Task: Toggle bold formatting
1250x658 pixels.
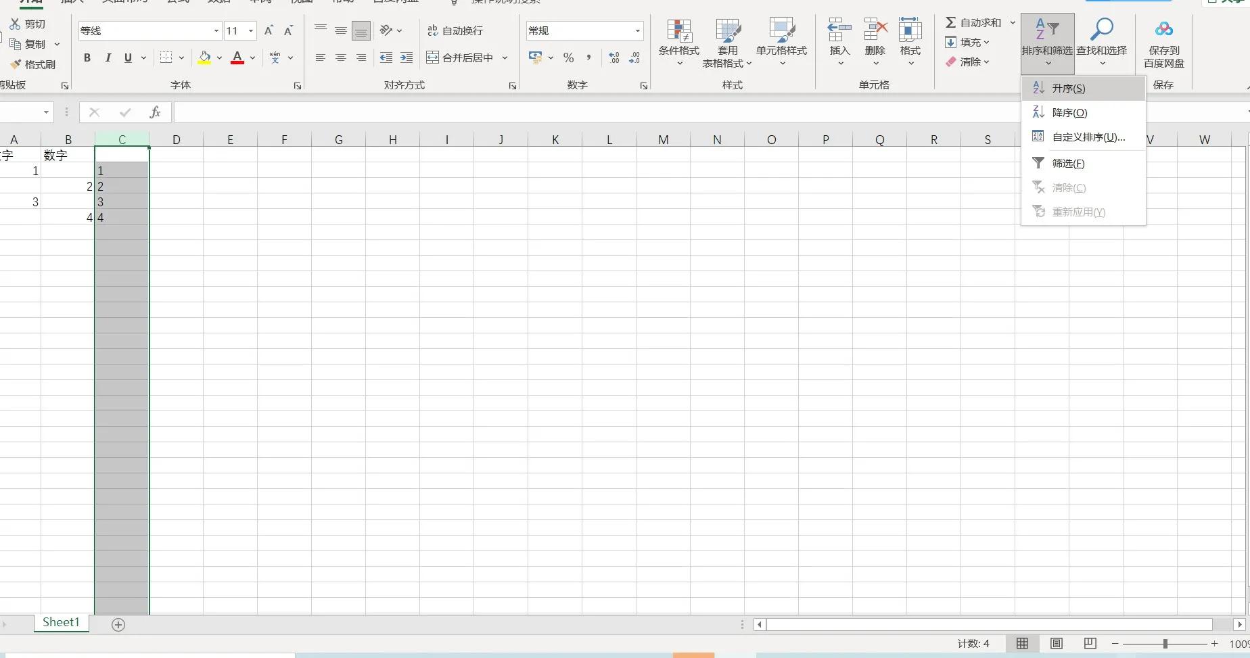Action: tap(87, 58)
